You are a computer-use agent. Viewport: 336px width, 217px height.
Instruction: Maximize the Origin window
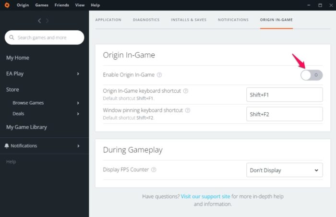coord(320,5)
